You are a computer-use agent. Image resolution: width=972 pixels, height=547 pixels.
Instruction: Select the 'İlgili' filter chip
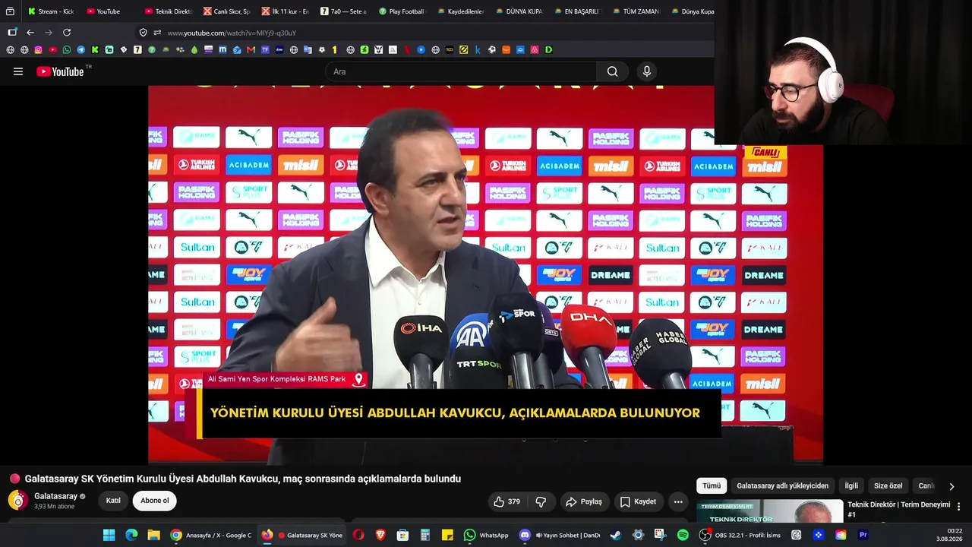(851, 486)
